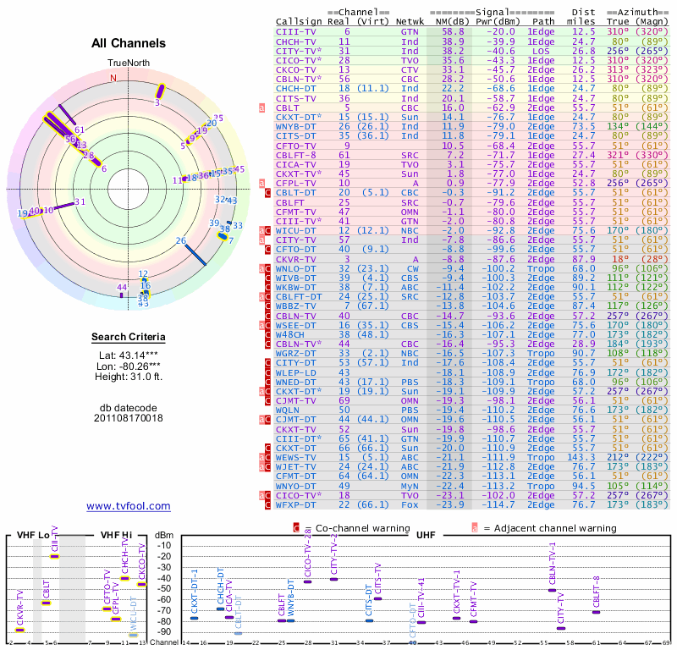Click channel 26 blue bar on the radar plot
This screenshot has height=650, width=677.
click(x=195, y=255)
